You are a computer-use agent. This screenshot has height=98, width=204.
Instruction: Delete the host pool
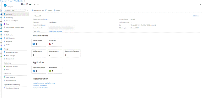[57, 10]
